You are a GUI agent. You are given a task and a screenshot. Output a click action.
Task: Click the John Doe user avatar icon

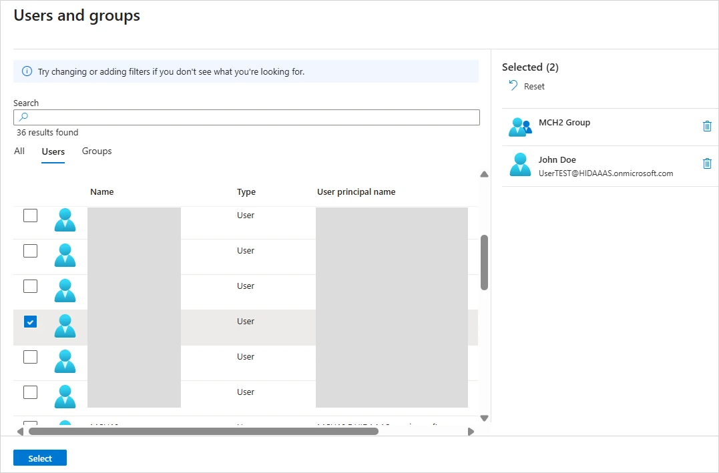tap(519, 164)
